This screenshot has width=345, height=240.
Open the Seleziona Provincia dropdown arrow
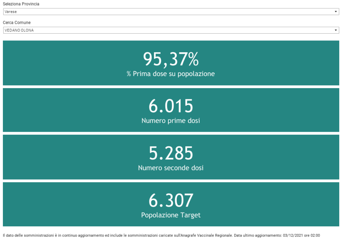(x=336, y=12)
